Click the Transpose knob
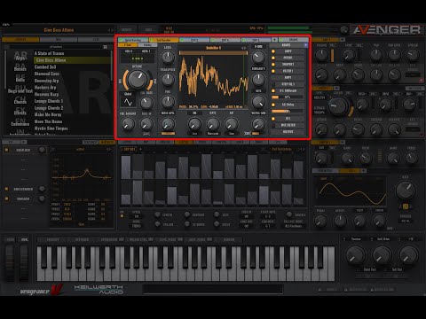Screen dimensions: 426x319 [x=168, y=80]
